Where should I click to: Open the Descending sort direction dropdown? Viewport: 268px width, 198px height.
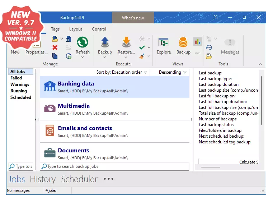coord(173,72)
